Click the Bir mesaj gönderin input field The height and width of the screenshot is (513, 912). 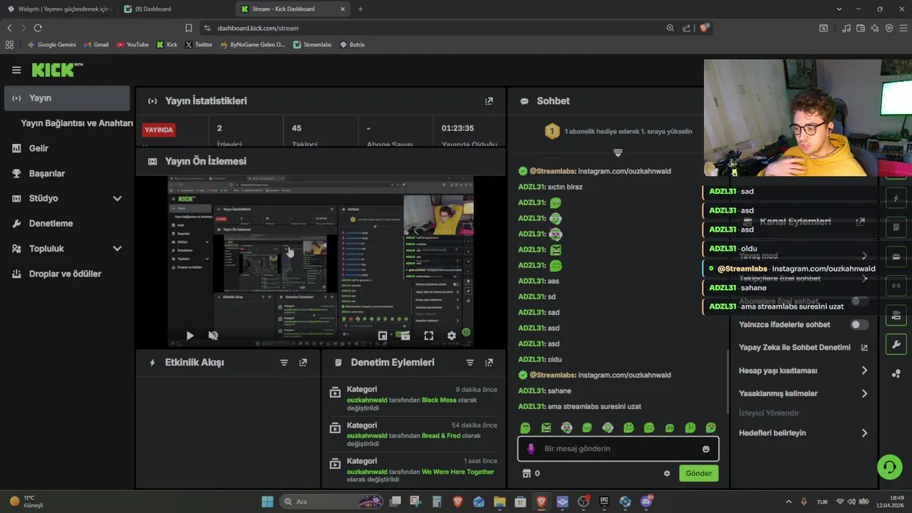click(618, 449)
